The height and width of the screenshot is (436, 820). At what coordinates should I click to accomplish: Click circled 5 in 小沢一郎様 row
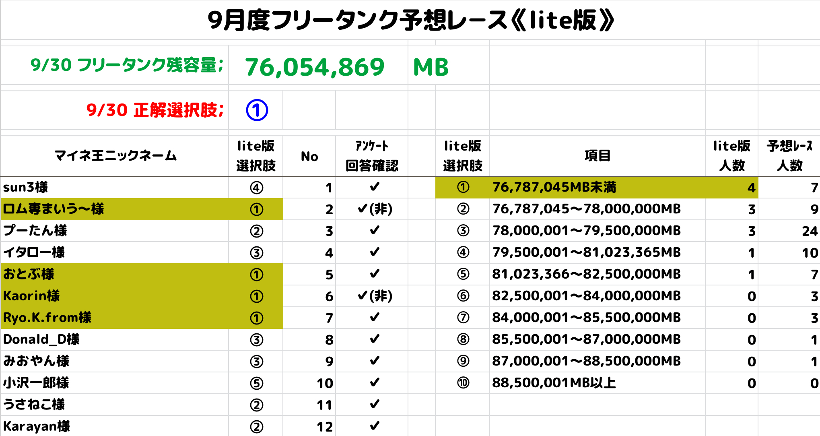(256, 383)
